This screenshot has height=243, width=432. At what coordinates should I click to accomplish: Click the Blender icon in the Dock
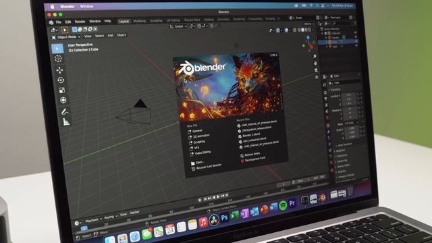tap(322, 197)
